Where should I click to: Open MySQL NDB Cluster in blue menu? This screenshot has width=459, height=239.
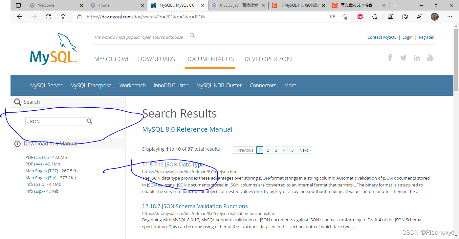coord(219,85)
